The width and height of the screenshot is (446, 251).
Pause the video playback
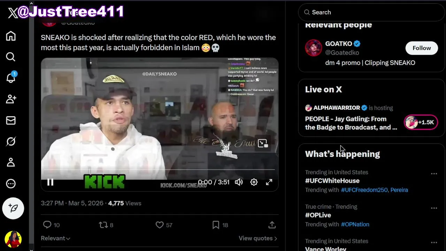pyautogui.click(x=50, y=182)
